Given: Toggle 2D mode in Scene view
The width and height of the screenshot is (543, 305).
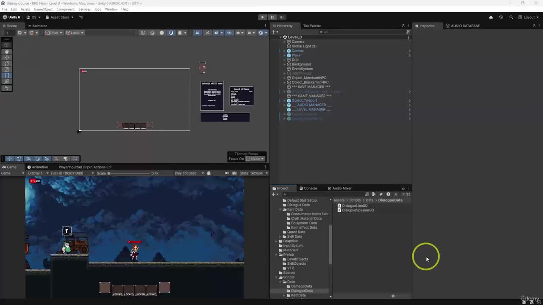Looking at the screenshot, I should (197, 33).
